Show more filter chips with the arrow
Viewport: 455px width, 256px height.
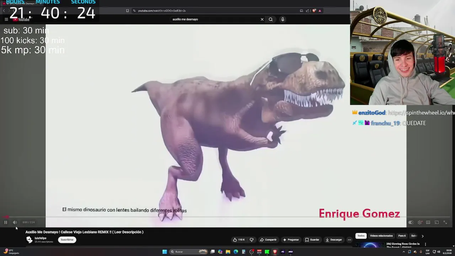point(422,236)
